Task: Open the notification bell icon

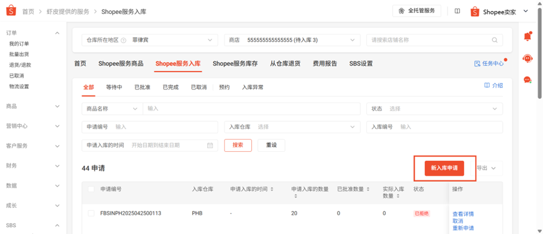Action: (x=527, y=36)
